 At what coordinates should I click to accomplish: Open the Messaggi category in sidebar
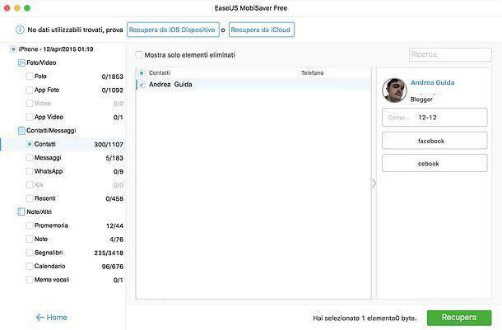(x=48, y=157)
